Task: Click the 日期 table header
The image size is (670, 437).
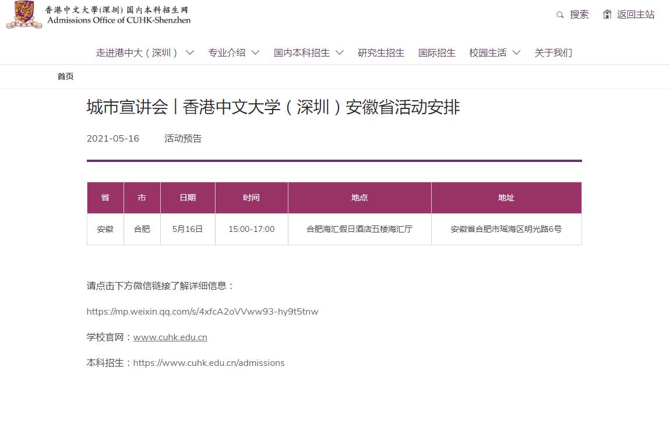Action: [x=188, y=198]
